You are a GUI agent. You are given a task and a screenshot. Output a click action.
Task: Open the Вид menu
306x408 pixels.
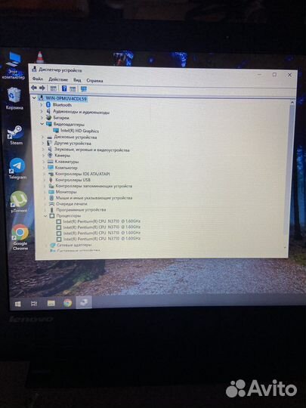(77, 80)
